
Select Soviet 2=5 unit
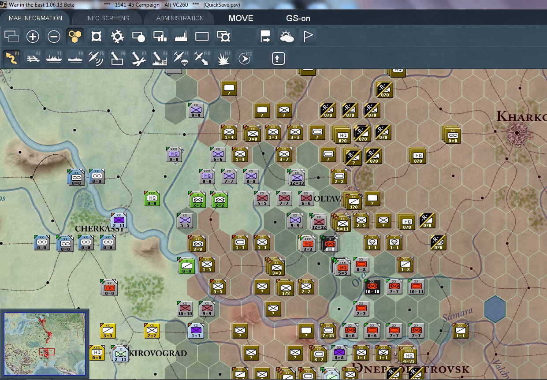point(361,220)
